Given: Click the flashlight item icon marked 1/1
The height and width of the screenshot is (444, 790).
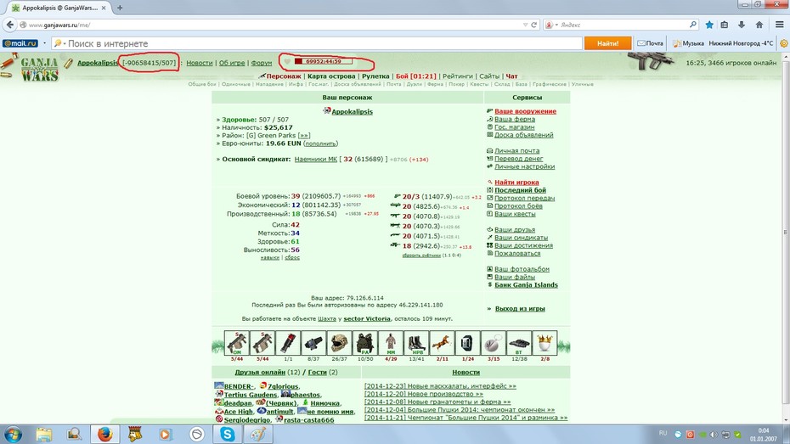Looking at the screenshot, I should 288,343.
